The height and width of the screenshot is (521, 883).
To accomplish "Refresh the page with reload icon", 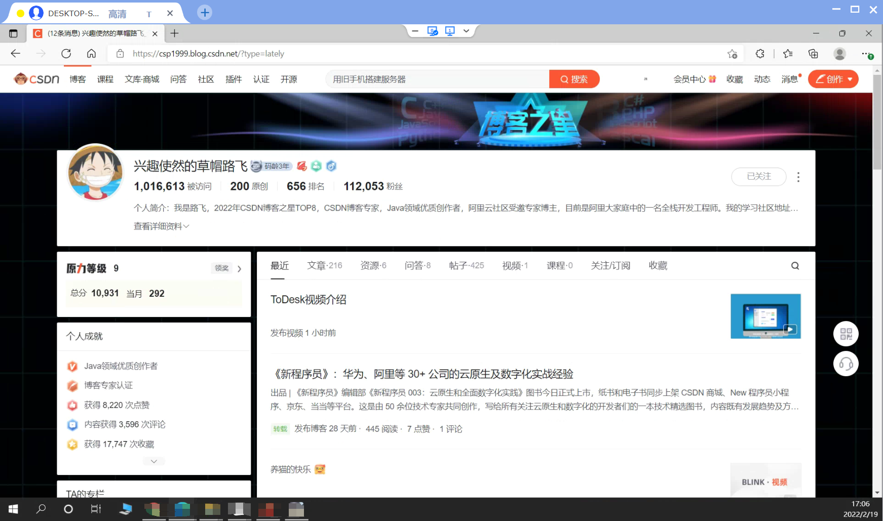I will tap(66, 54).
